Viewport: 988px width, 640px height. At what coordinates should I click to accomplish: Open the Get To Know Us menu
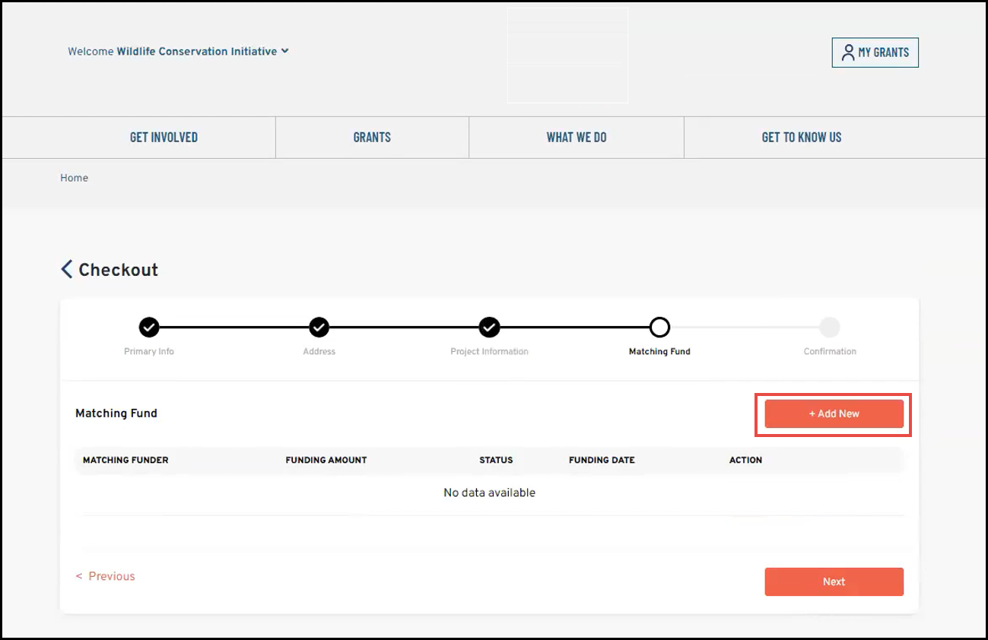point(802,138)
